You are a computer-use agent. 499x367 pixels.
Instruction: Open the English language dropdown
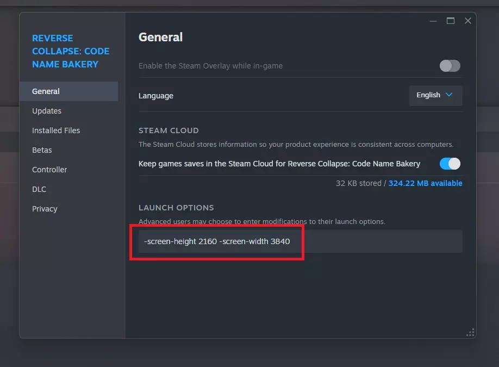pos(435,95)
